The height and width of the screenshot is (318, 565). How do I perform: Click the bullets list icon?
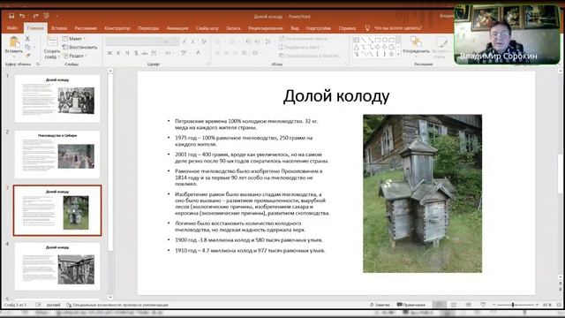[x=217, y=42]
